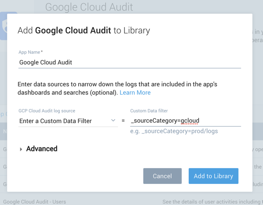The image size is (263, 205).
Task: Click the example _sourceCategory=prod/logs hint text
Action: (174, 131)
